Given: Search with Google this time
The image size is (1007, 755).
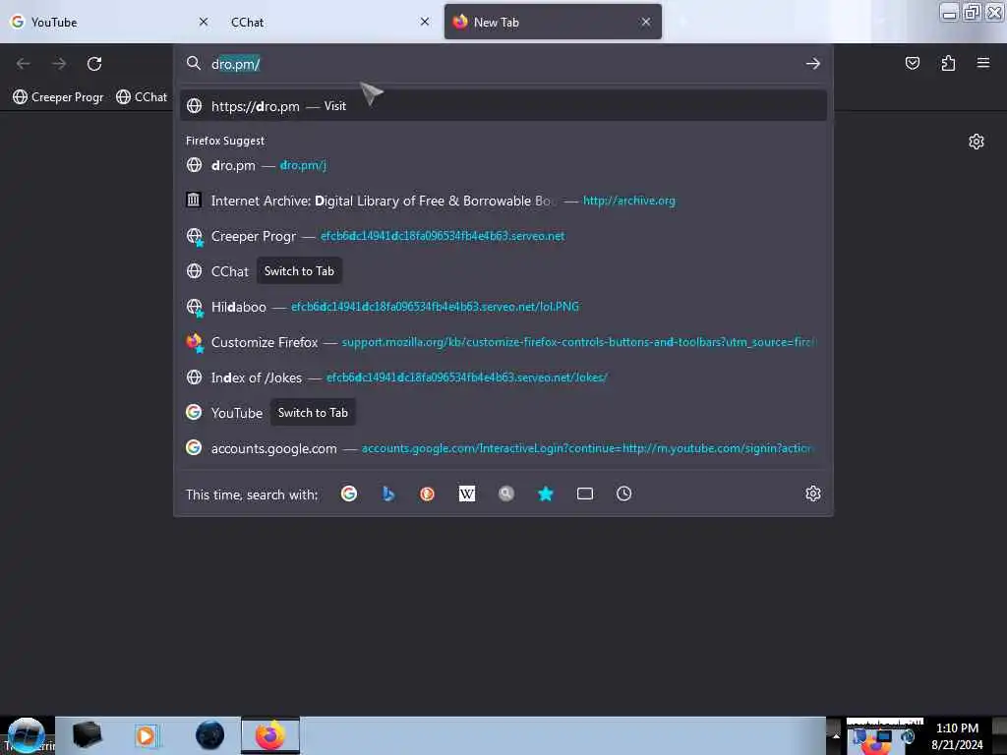Looking at the screenshot, I should coord(349,494).
